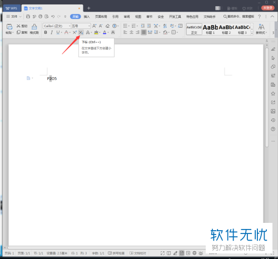278x259 pixels.
Task: Select the 正文 style
Action: pyautogui.click(x=194, y=29)
